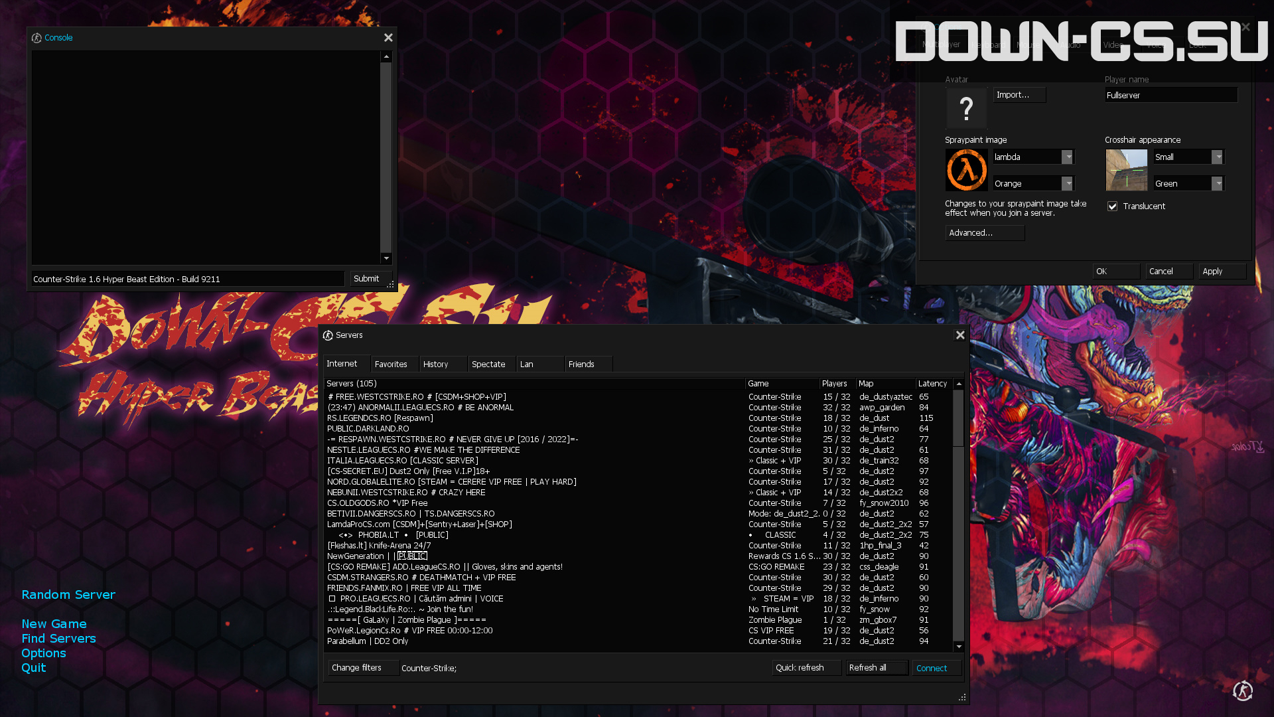
Task: Click the Player name input field
Action: pyautogui.click(x=1170, y=95)
